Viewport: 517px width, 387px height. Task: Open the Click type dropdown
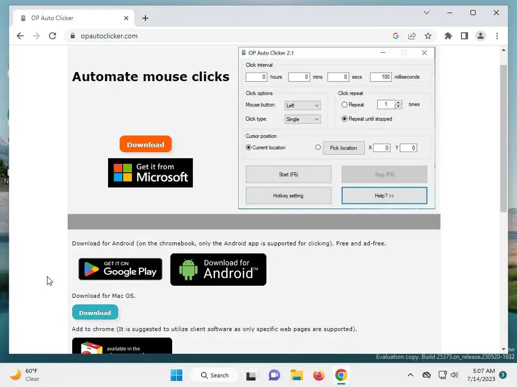[x=302, y=119]
